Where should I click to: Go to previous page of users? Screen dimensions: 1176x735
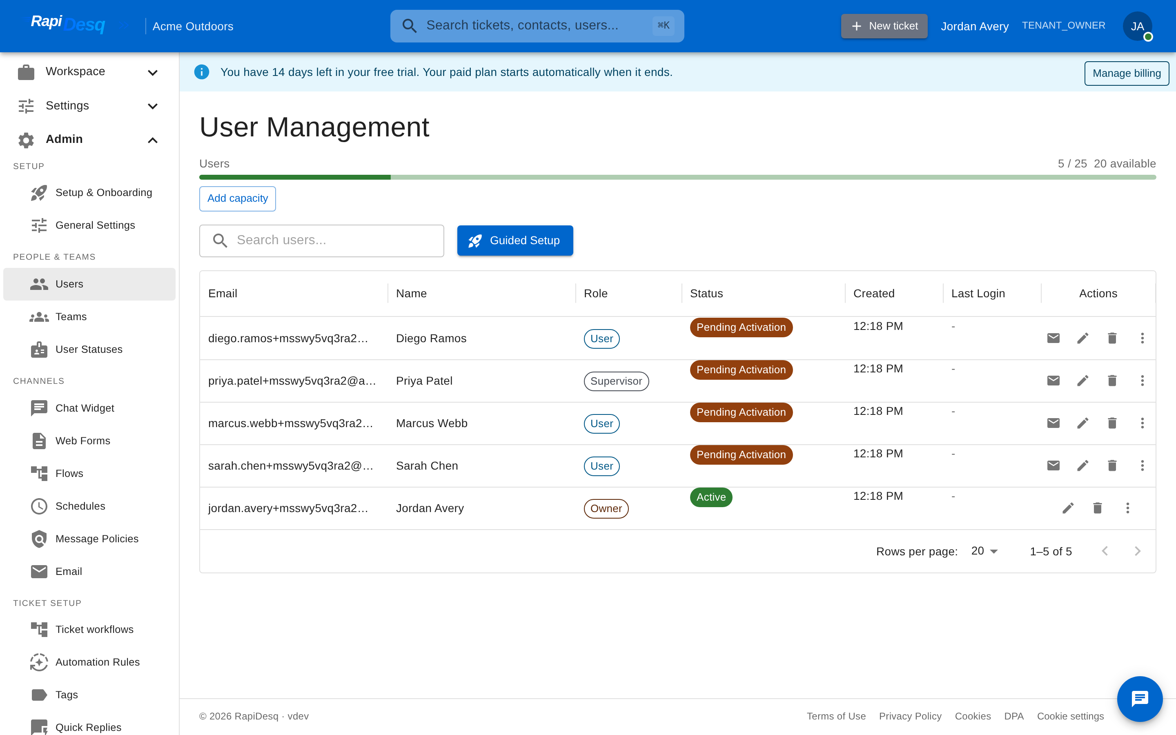coord(1105,551)
